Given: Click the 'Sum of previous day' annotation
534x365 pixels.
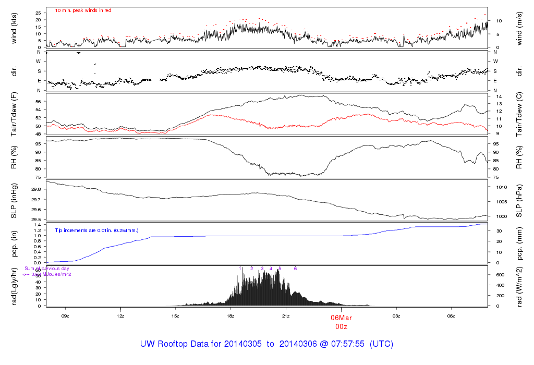Looking at the screenshot, I should 46,269.
